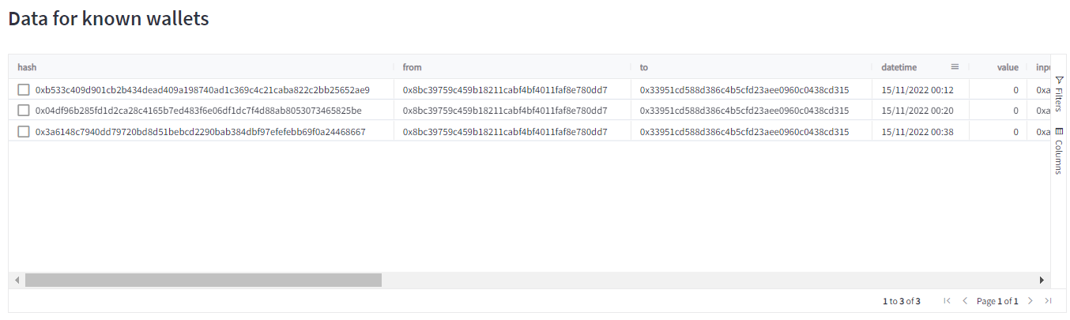Click the value cell 0 in the 00:38 row

[1016, 131]
